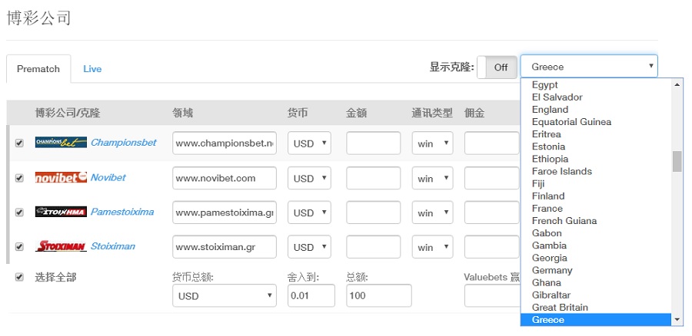692x336 pixels.
Task: Click Pamestoixima 佣金 commission field
Action: pyautogui.click(x=492, y=212)
